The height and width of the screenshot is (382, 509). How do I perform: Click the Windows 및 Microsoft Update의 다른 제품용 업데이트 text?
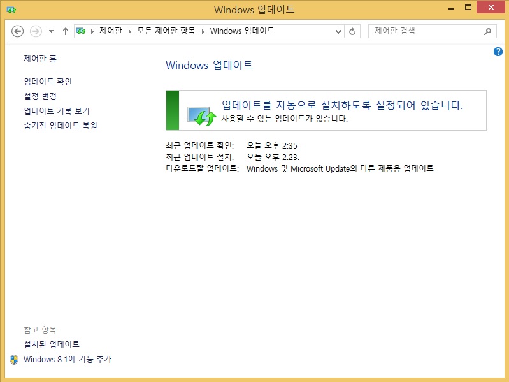340,168
